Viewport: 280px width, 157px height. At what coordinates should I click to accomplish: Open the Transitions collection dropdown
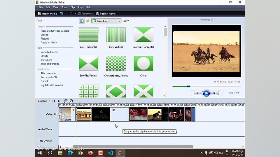tap(107, 21)
